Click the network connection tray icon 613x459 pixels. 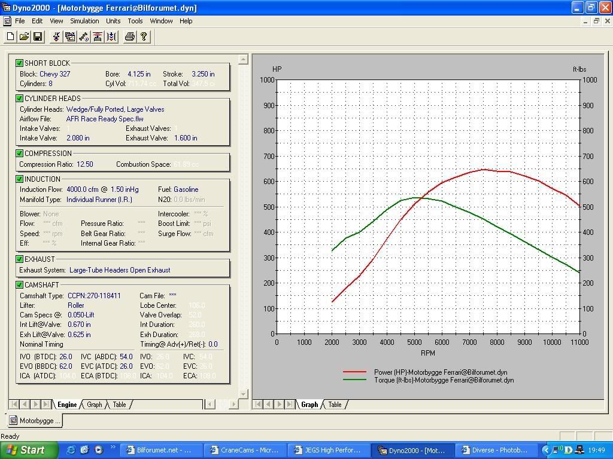[579, 450]
